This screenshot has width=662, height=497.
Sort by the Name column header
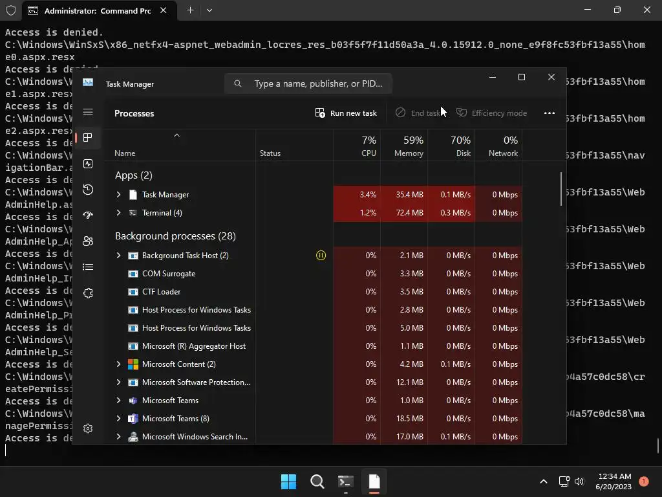180,145
